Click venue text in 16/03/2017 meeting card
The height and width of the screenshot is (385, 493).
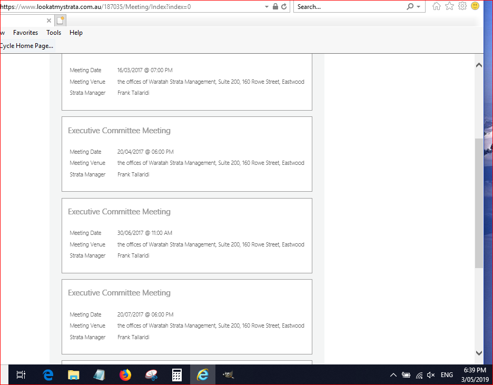[211, 82]
